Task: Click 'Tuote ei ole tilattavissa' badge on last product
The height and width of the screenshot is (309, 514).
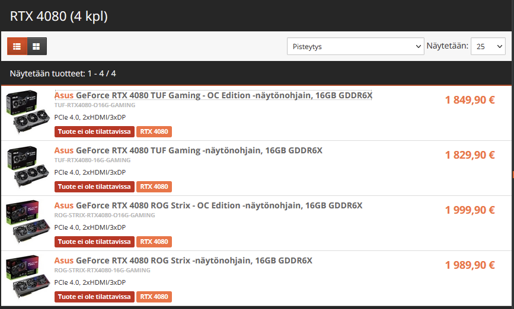Action: [94, 297]
